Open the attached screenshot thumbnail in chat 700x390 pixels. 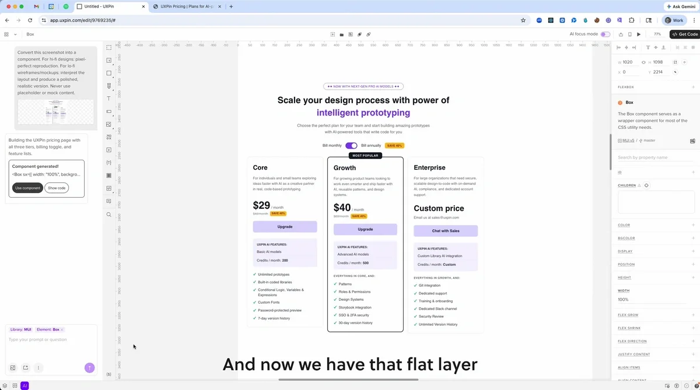click(55, 111)
